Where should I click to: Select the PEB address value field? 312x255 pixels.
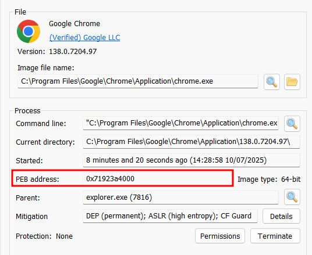pyautogui.click(x=157, y=179)
